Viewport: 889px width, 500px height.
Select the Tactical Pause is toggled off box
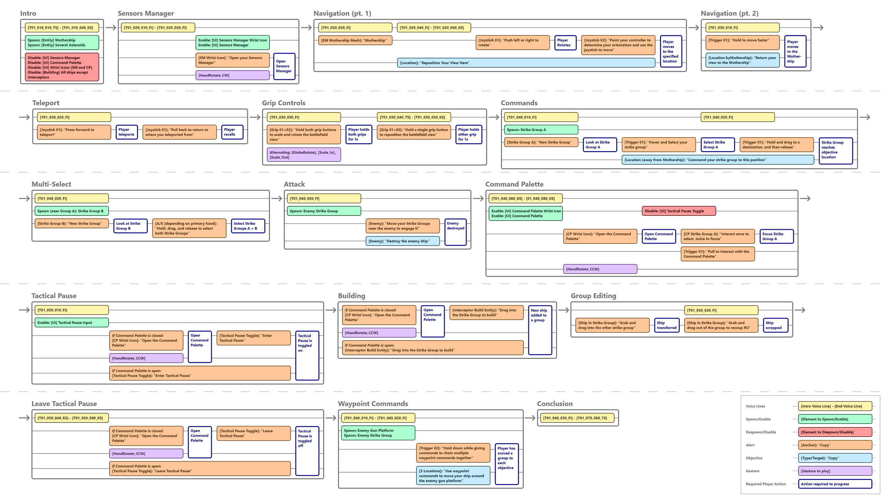coord(307,451)
